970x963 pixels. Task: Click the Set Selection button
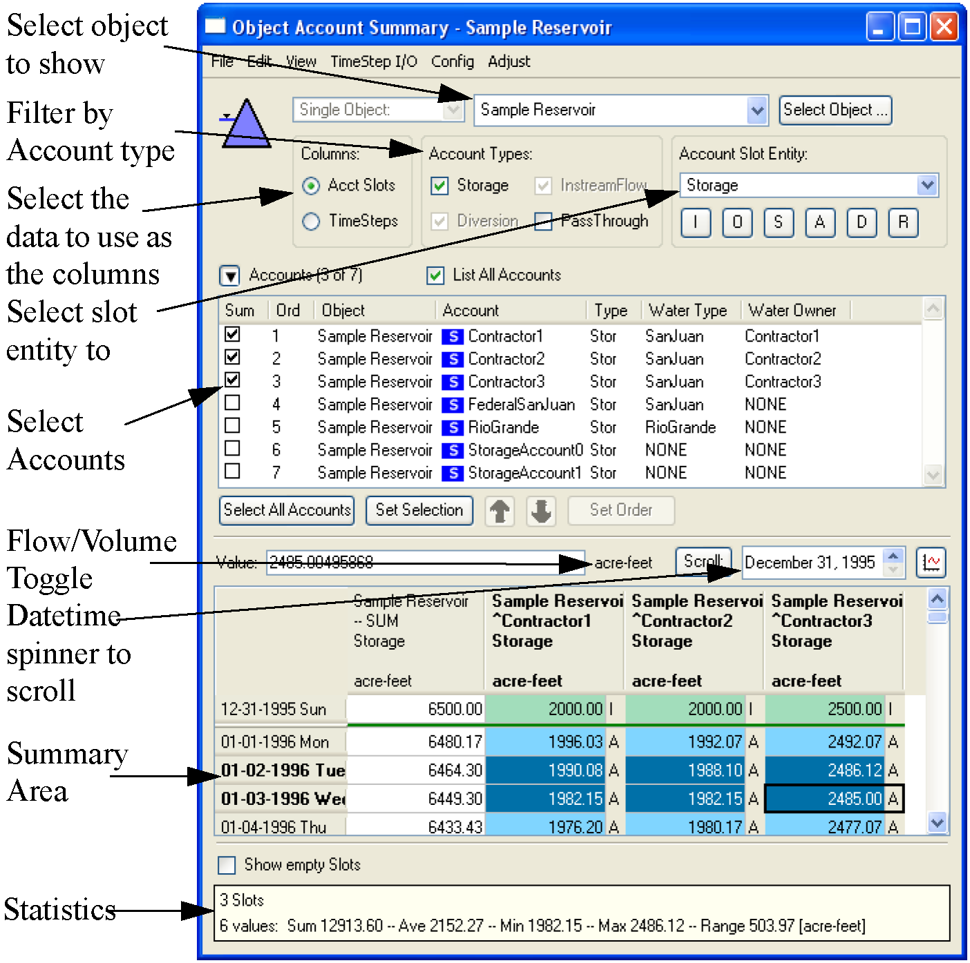coord(419,510)
